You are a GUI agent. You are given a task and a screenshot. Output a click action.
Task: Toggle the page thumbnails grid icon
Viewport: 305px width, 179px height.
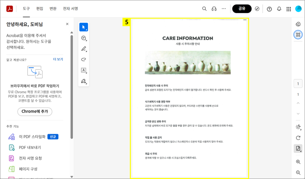298,35
